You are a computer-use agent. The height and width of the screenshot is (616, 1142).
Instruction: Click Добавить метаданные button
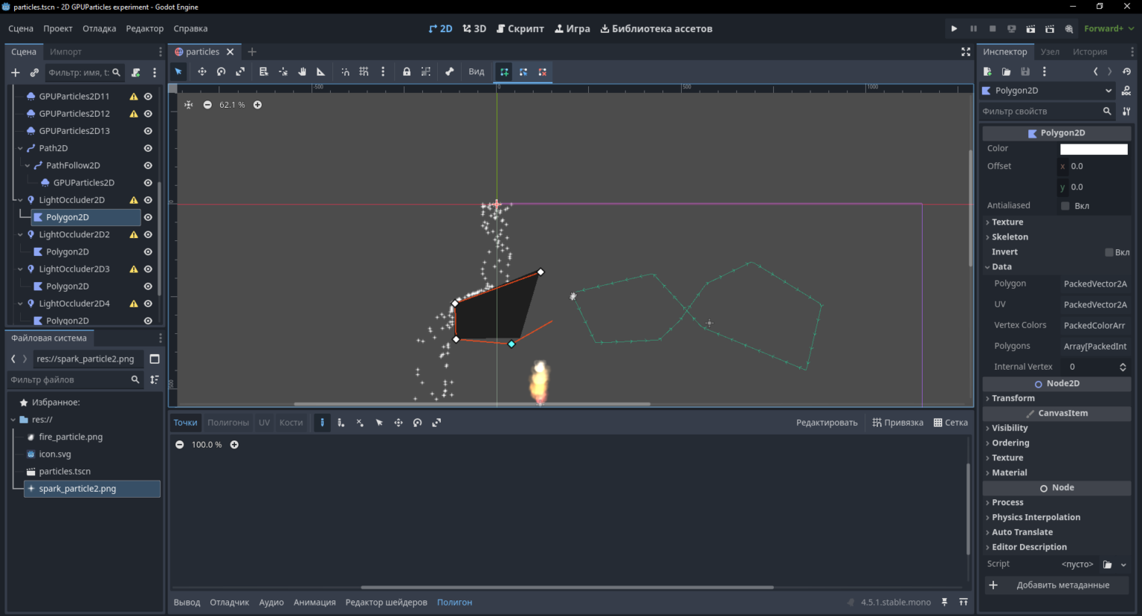pos(1056,585)
